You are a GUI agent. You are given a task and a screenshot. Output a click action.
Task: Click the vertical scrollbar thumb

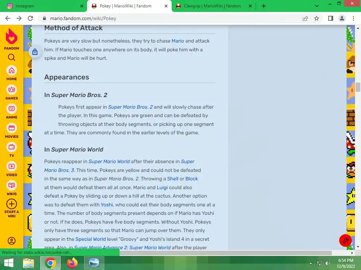click(x=358, y=87)
